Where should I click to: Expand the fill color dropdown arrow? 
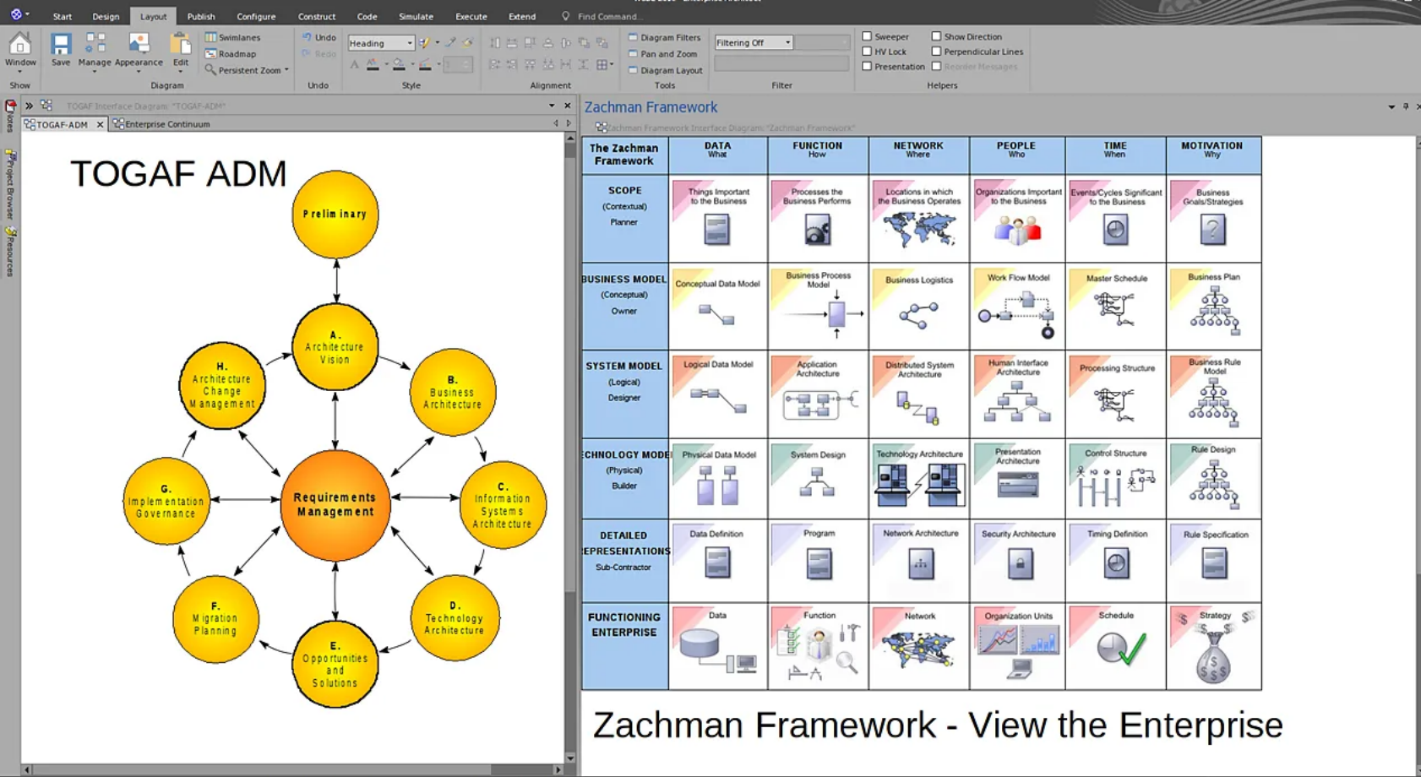[412, 64]
